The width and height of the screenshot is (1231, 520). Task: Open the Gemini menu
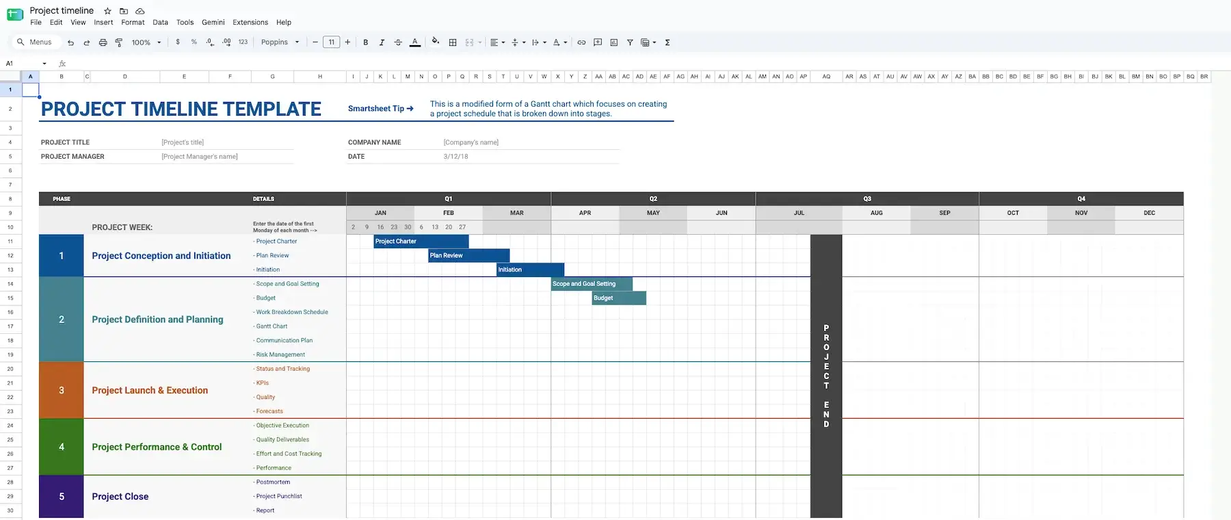coord(213,23)
